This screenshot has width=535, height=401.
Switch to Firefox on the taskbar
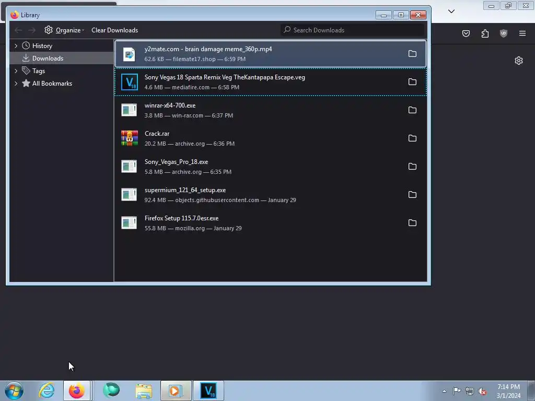coord(77,391)
